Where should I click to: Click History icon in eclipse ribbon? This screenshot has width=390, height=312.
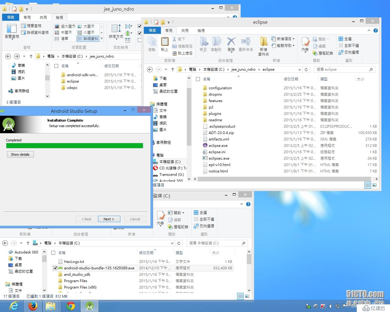(x=323, y=53)
